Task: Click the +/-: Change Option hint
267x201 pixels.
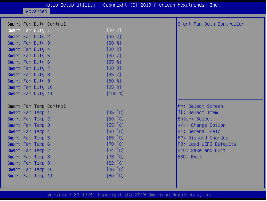Action: pyautogui.click(x=202, y=125)
